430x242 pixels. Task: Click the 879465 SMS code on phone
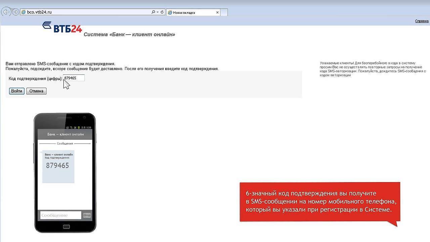pos(57,165)
